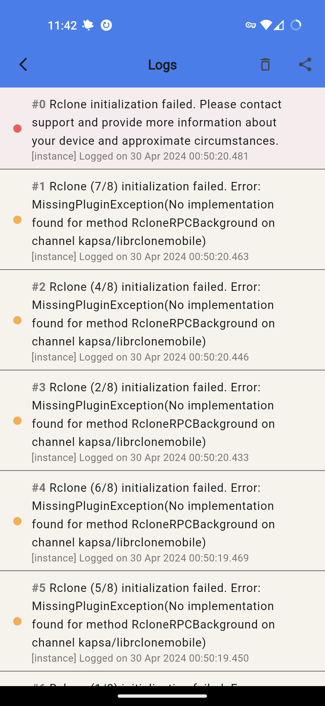Open log #5 Rclone (5/8) entry
The image size is (325, 706).
click(x=162, y=621)
